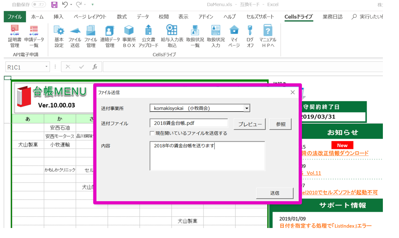The width and height of the screenshot is (399, 238).
Task: Expand the 送付事業所 dropdown arrow
Action: tap(247, 108)
